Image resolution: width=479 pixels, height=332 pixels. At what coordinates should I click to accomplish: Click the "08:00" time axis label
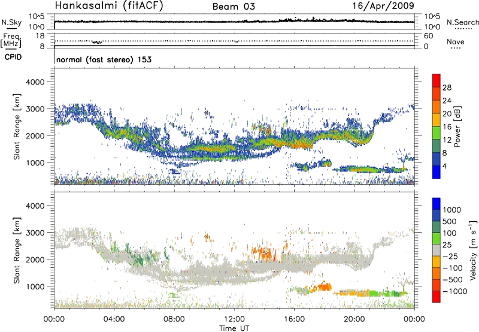(x=174, y=319)
